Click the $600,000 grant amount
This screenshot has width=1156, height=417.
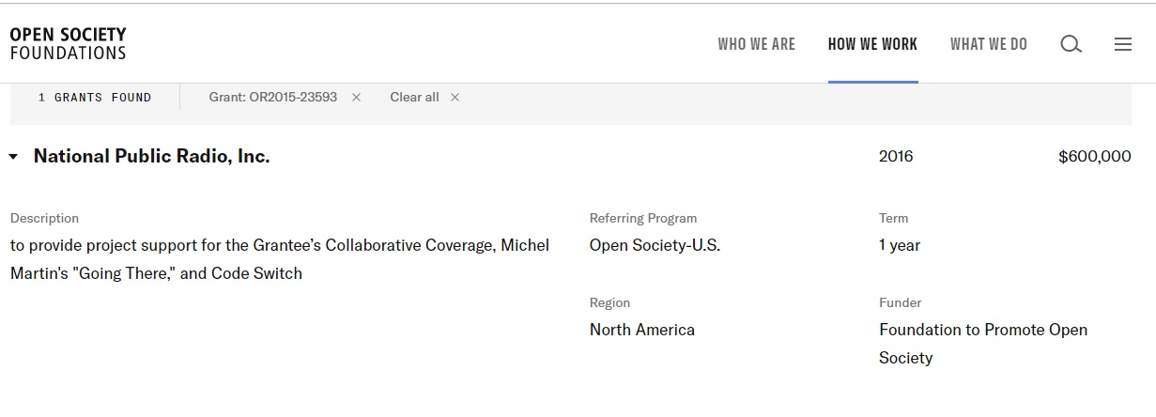pyautogui.click(x=1094, y=157)
